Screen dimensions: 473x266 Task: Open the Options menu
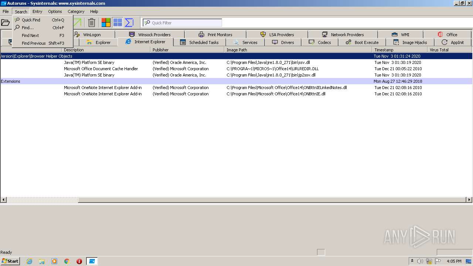[x=55, y=11]
